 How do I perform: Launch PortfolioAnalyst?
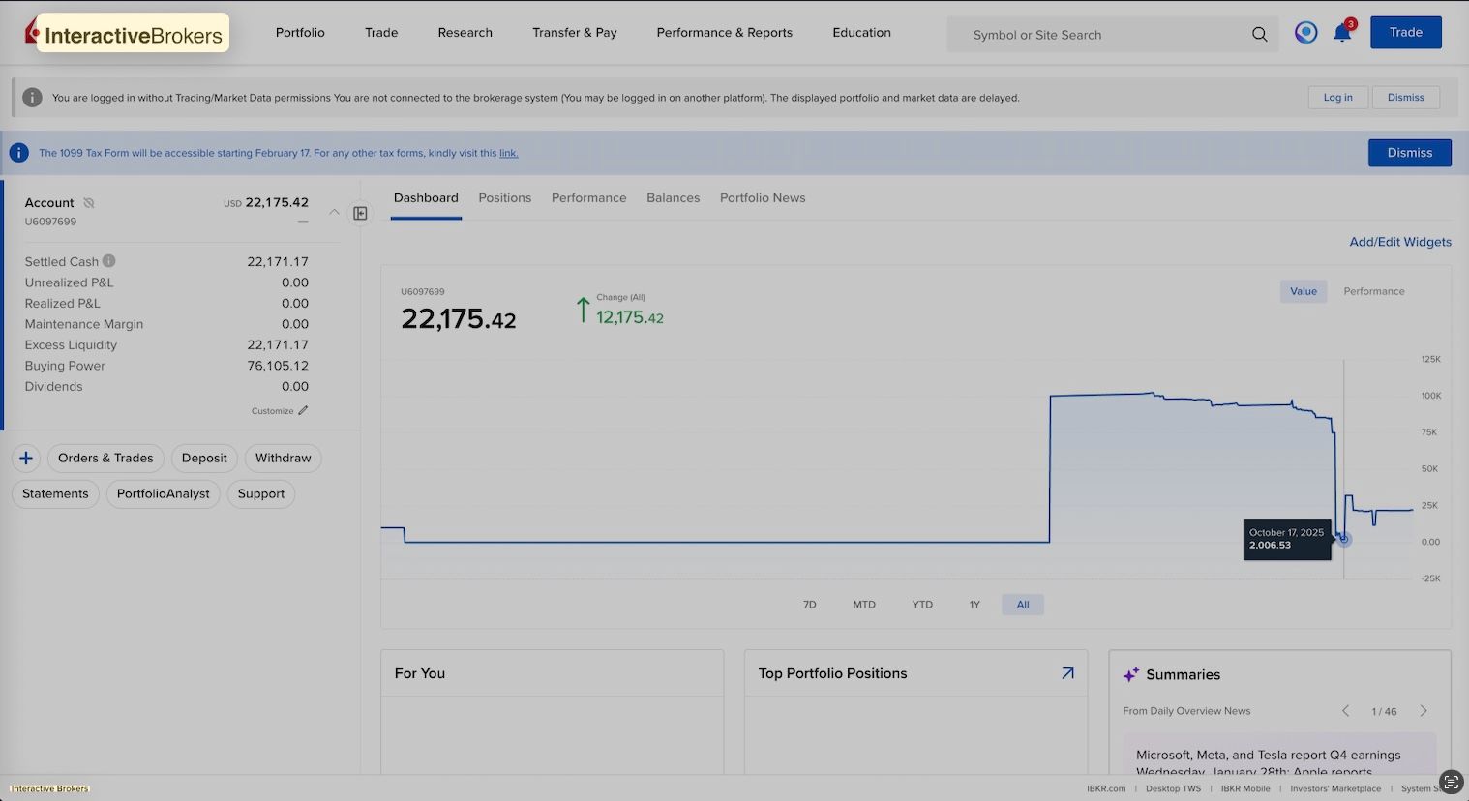(x=164, y=494)
